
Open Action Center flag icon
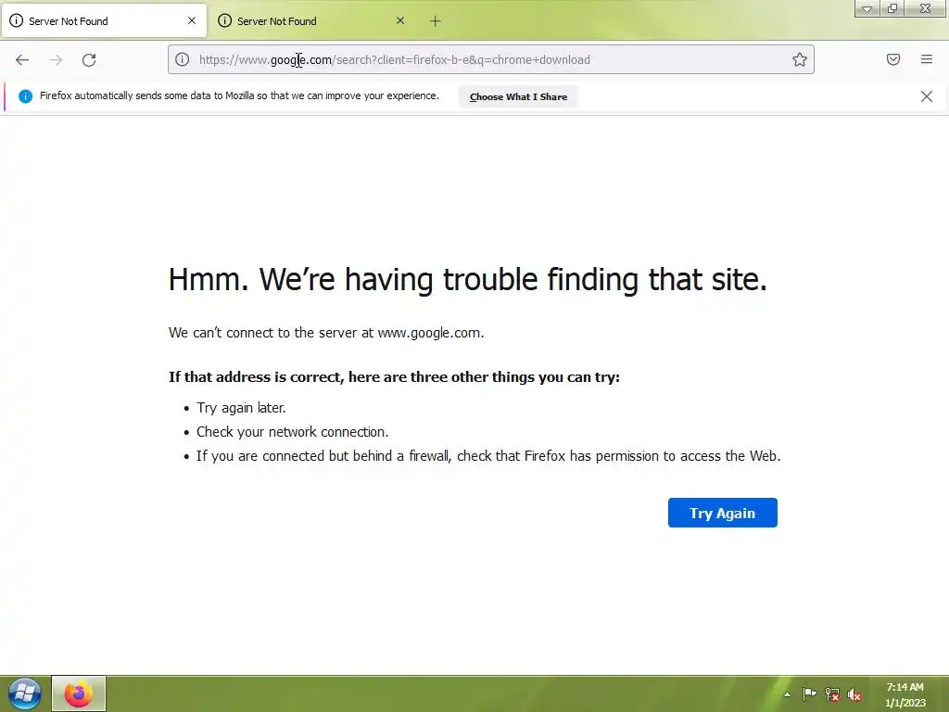point(809,693)
